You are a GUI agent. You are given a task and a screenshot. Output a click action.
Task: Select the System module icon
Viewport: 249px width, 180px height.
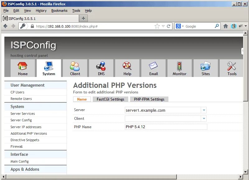tap(49, 66)
